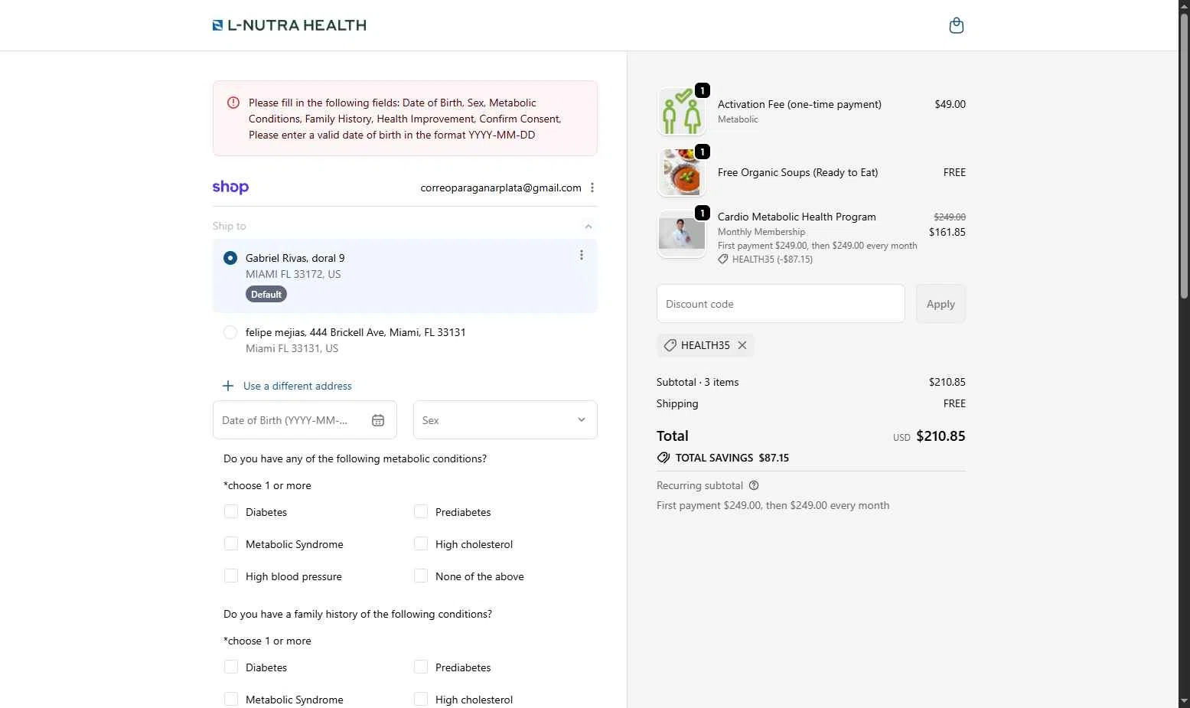Open the shopping bag cart icon
The image size is (1190, 708).
(956, 25)
